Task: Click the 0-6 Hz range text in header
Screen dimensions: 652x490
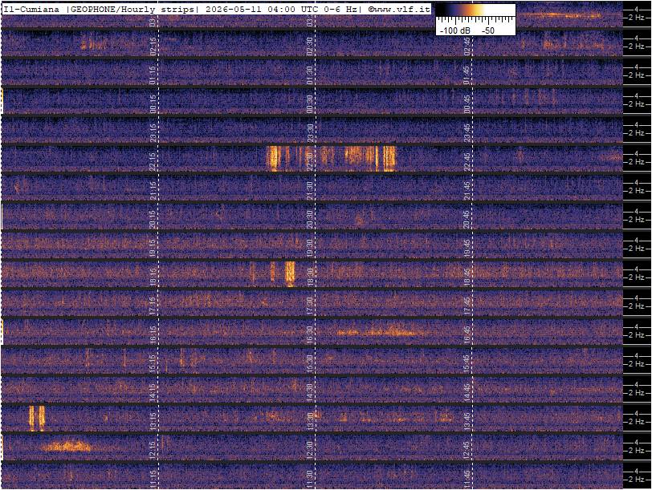Action: [x=340, y=9]
